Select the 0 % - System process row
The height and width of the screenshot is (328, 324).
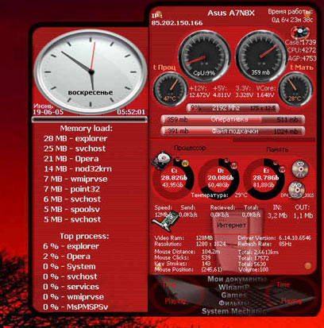[69, 266]
